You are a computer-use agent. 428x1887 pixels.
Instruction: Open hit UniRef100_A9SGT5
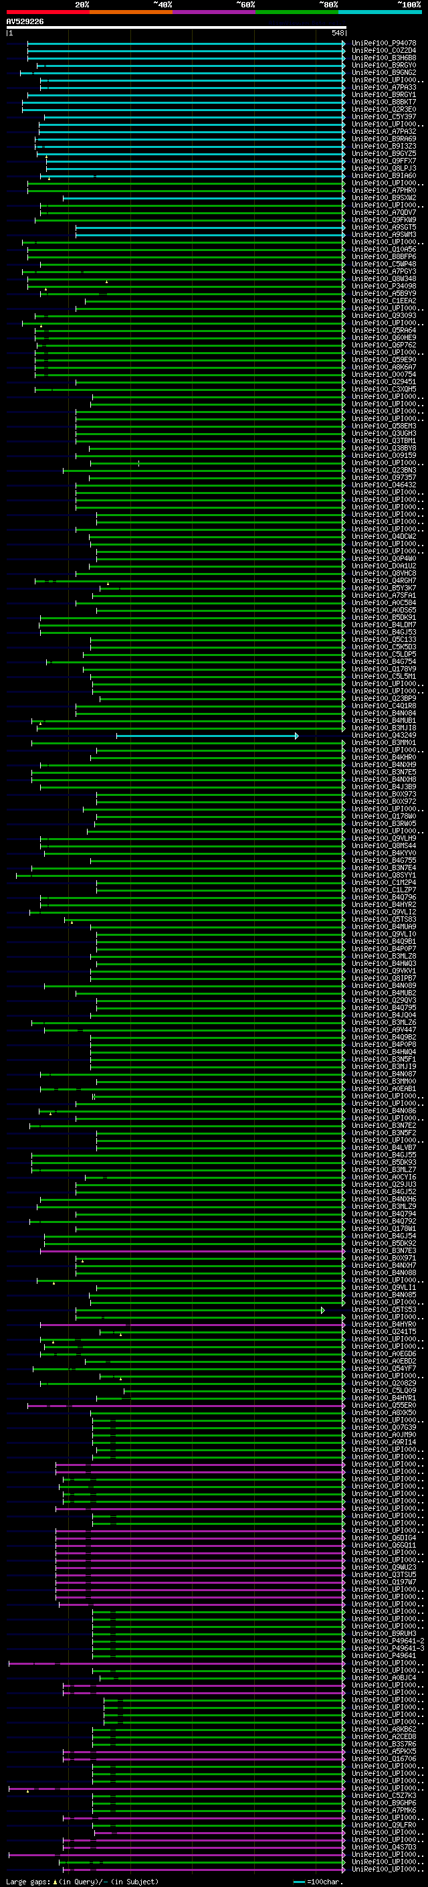(x=384, y=227)
